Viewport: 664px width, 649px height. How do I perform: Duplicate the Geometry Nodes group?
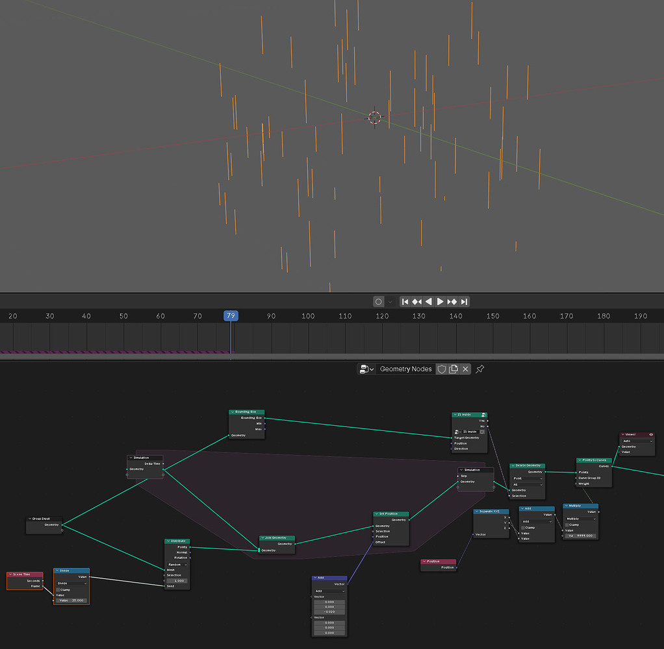(x=453, y=369)
